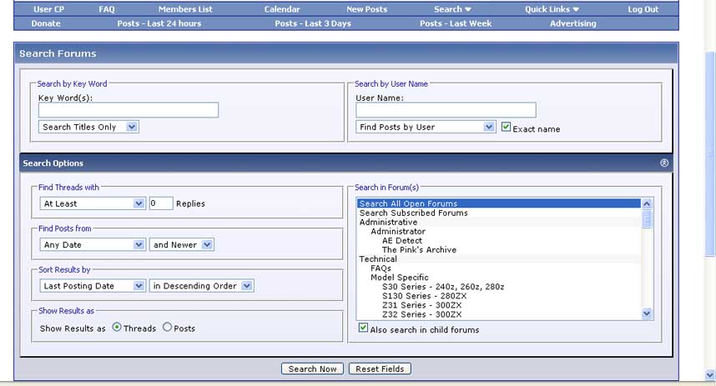Click the Reset Fields button
Image resolution: width=716 pixels, height=386 pixels.
coord(380,368)
